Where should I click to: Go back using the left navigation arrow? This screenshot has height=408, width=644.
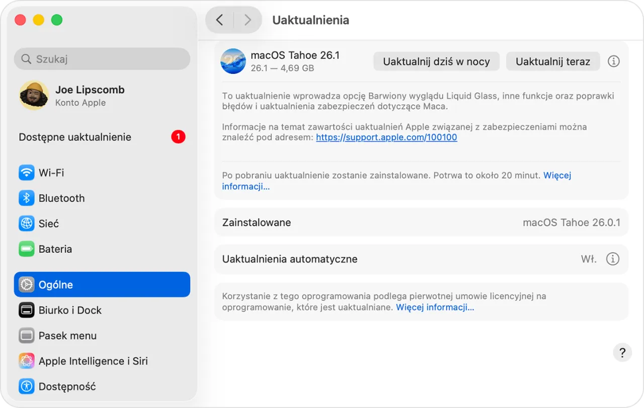coord(219,20)
